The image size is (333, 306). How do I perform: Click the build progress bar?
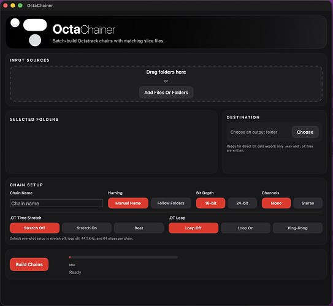tap(123, 257)
